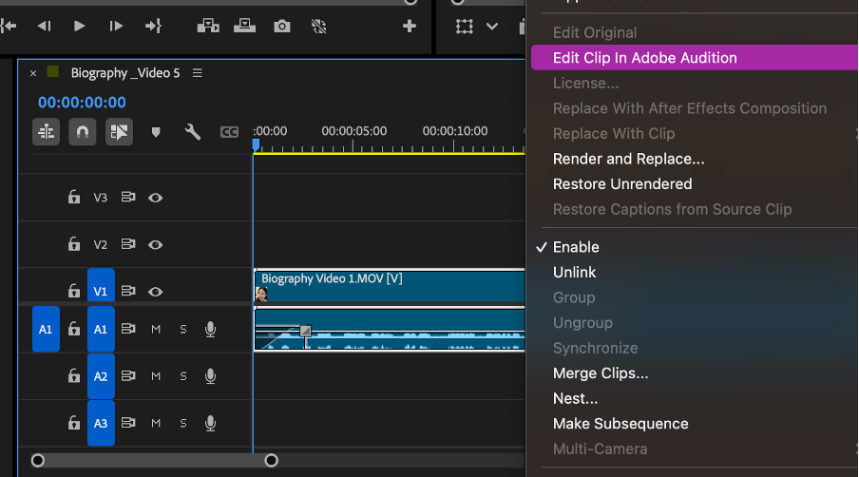Choose Edit Clip In Adobe Audition
The width and height of the screenshot is (859, 477).
tap(644, 58)
